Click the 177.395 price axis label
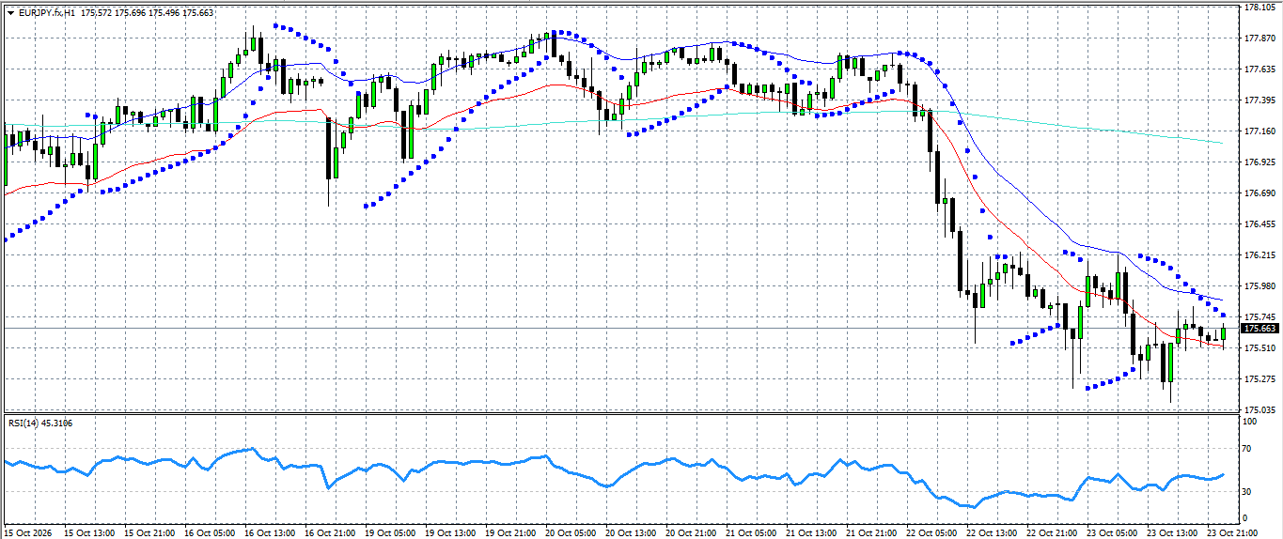 pos(1259,100)
